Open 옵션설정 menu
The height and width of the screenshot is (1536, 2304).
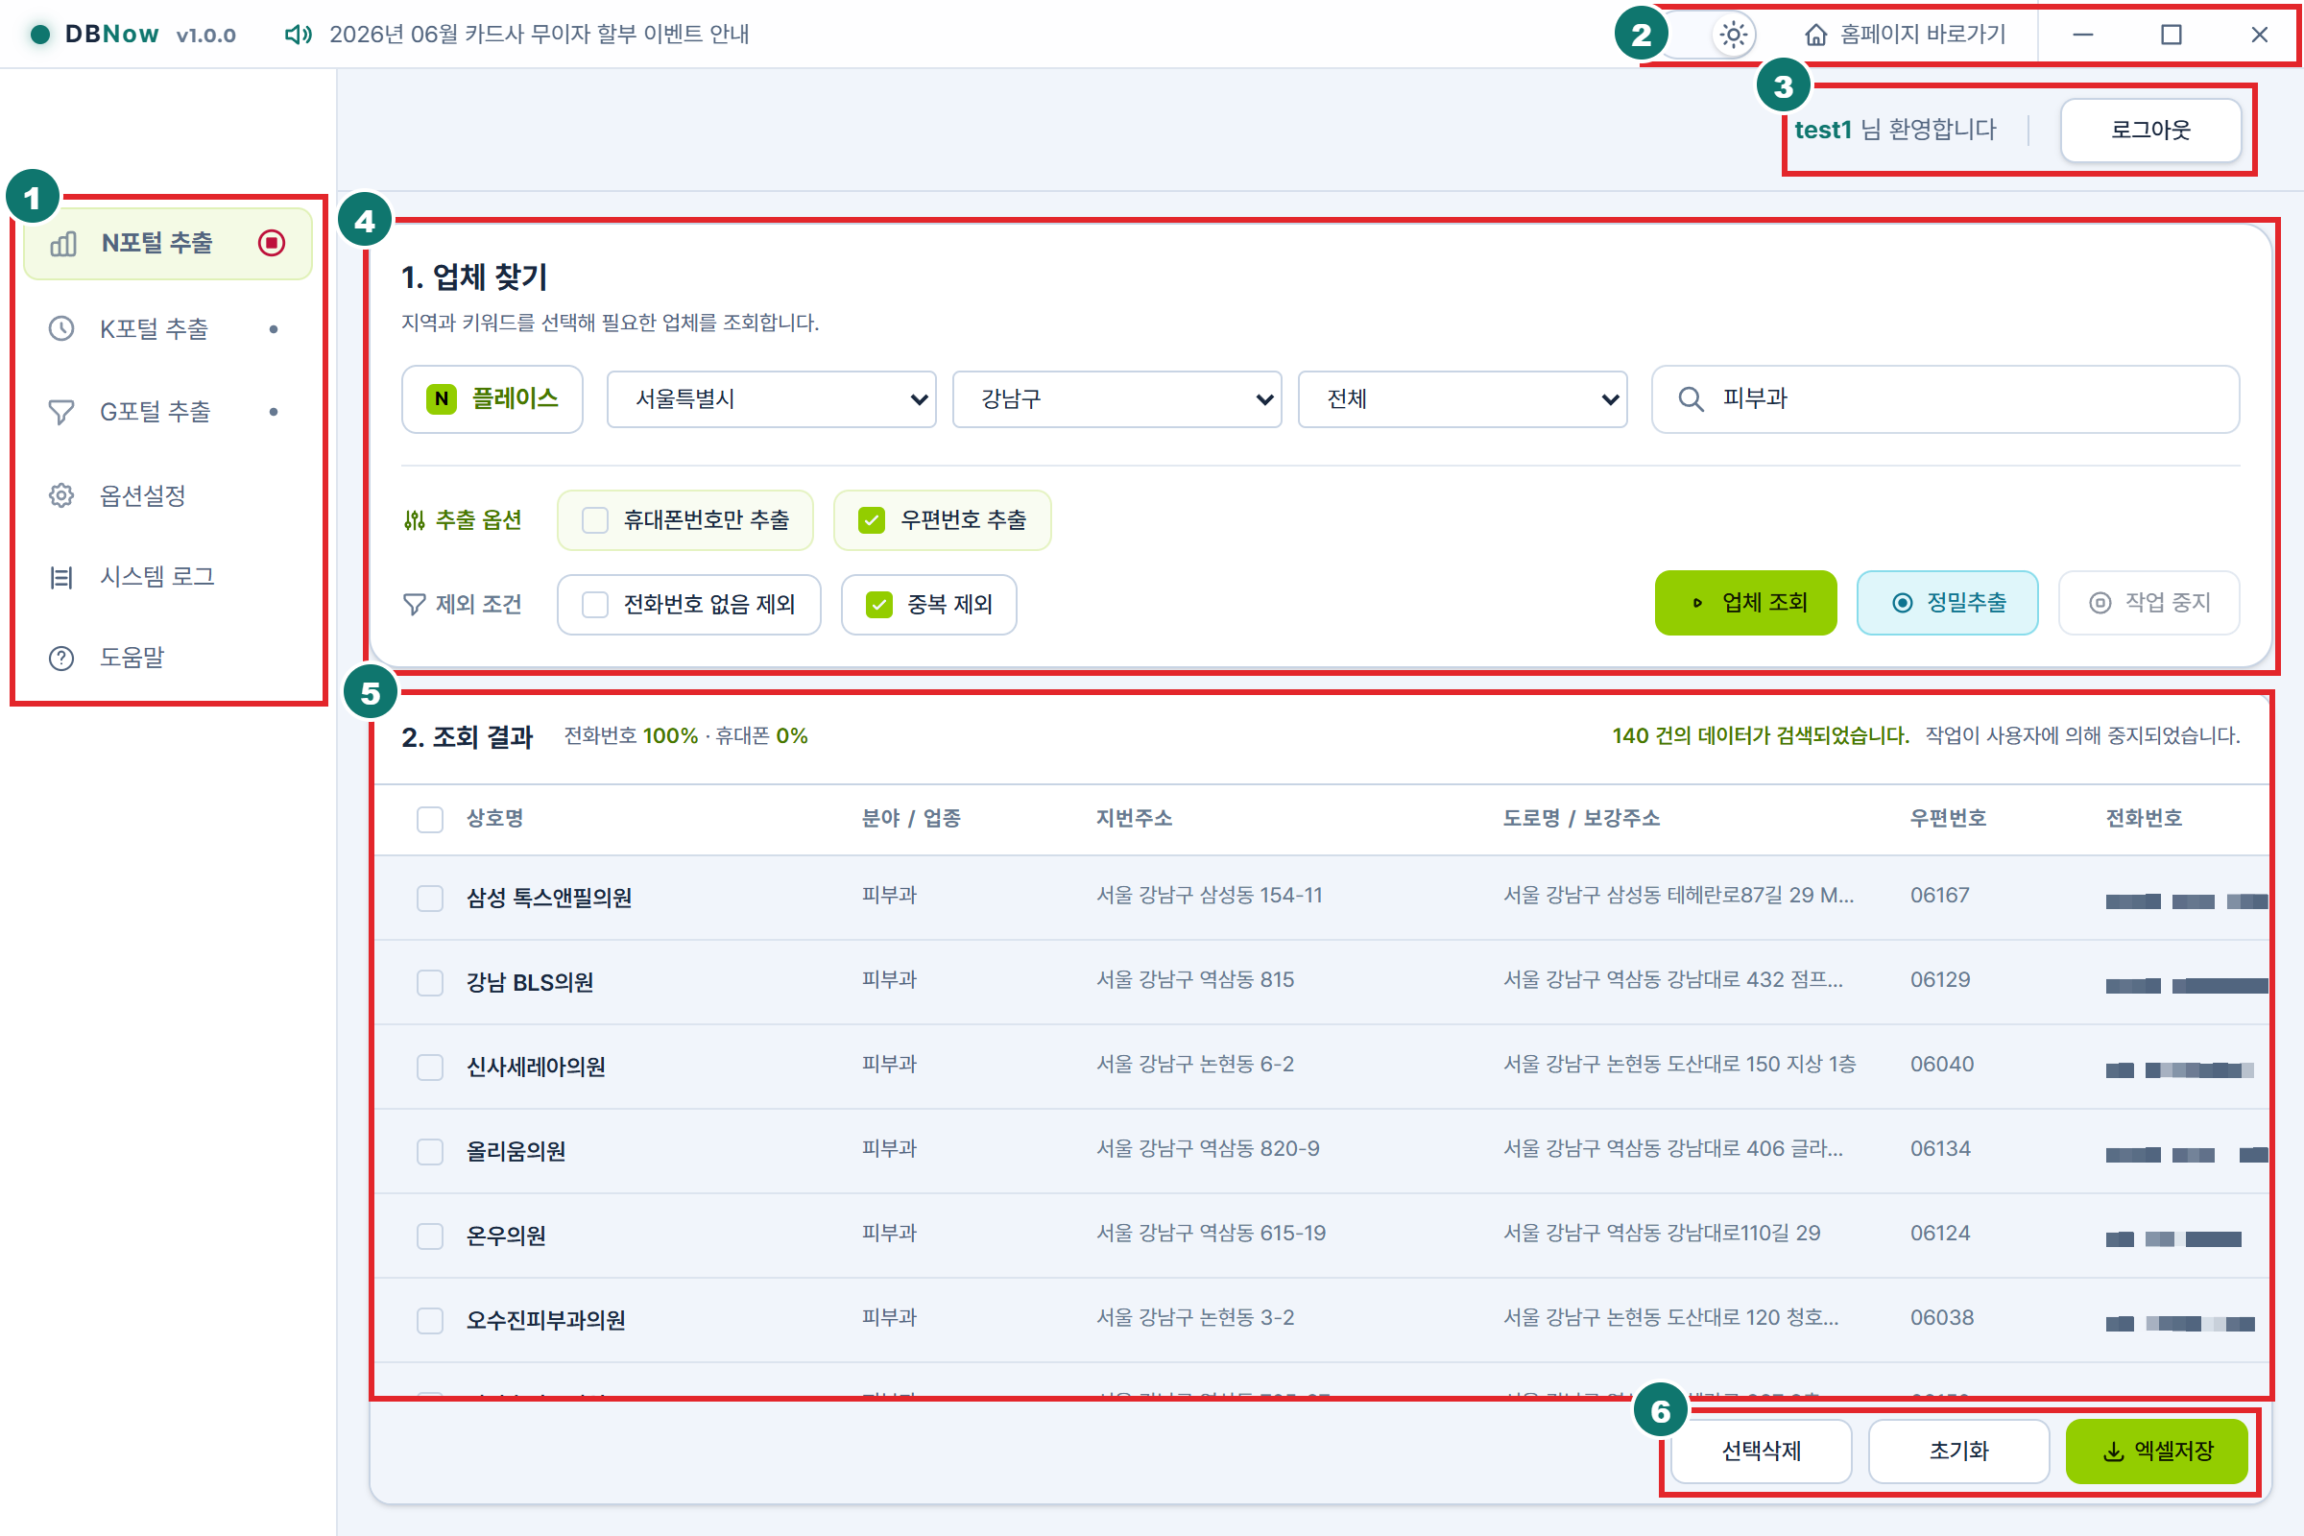[167, 494]
